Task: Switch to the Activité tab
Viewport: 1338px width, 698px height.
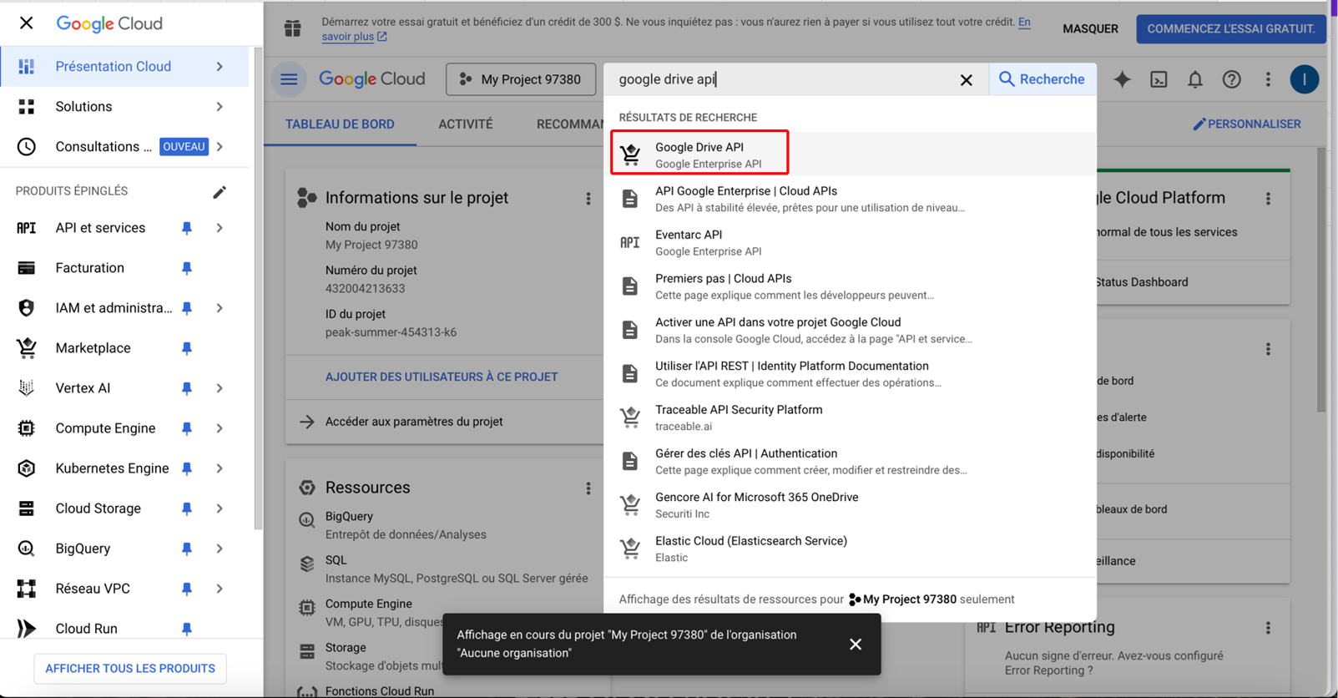Action: point(466,124)
